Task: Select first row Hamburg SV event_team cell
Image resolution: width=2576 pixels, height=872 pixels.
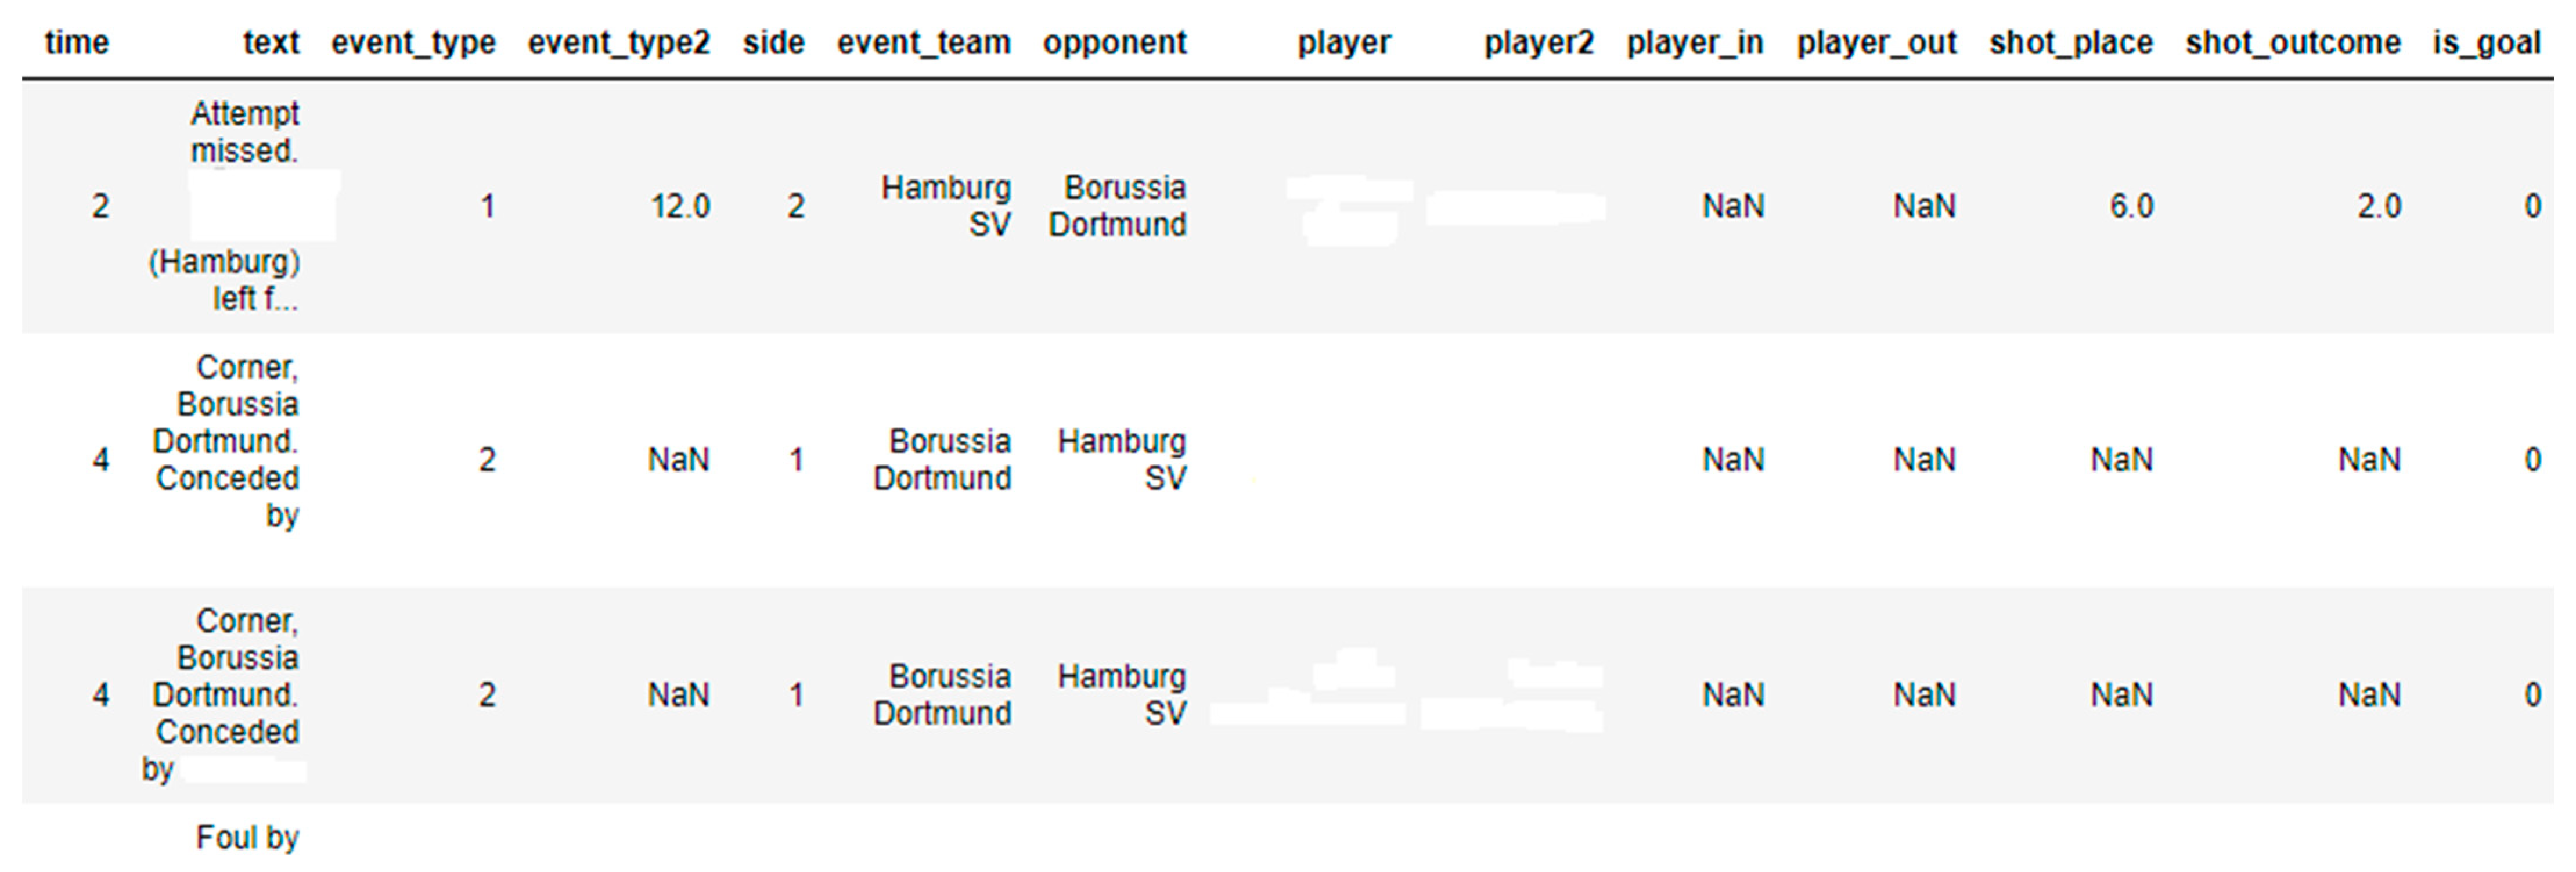Action: [x=946, y=206]
